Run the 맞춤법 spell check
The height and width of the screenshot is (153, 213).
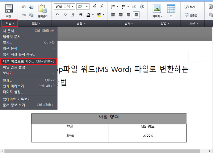pyautogui.click(x=191, y=15)
